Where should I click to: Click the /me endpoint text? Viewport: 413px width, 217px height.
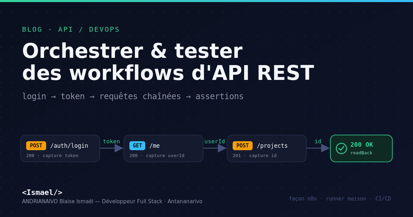click(x=155, y=146)
